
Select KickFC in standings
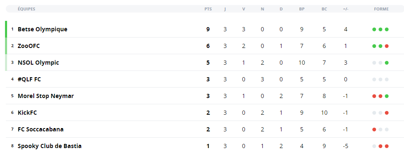tap(27, 113)
